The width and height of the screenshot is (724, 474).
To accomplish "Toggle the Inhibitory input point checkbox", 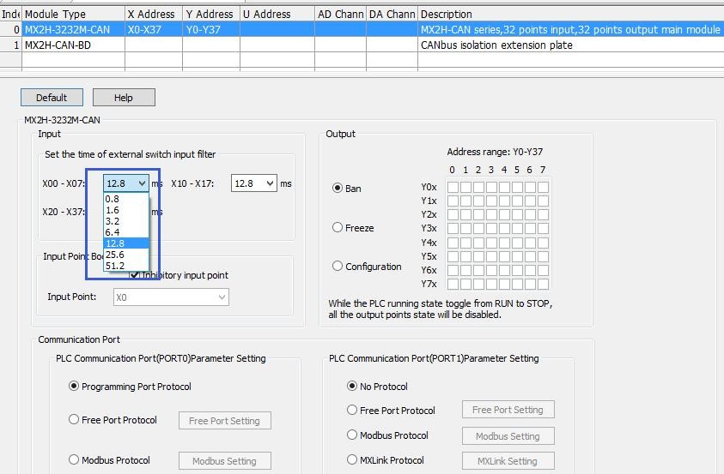I will 135,275.
